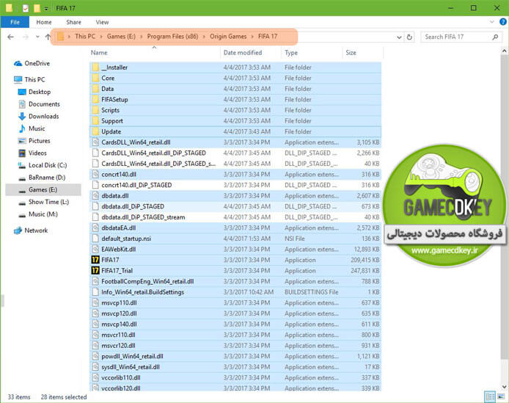Screen dimensions: 509x403
Task: Select the __Installer folder icon
Action: (95, 68)
